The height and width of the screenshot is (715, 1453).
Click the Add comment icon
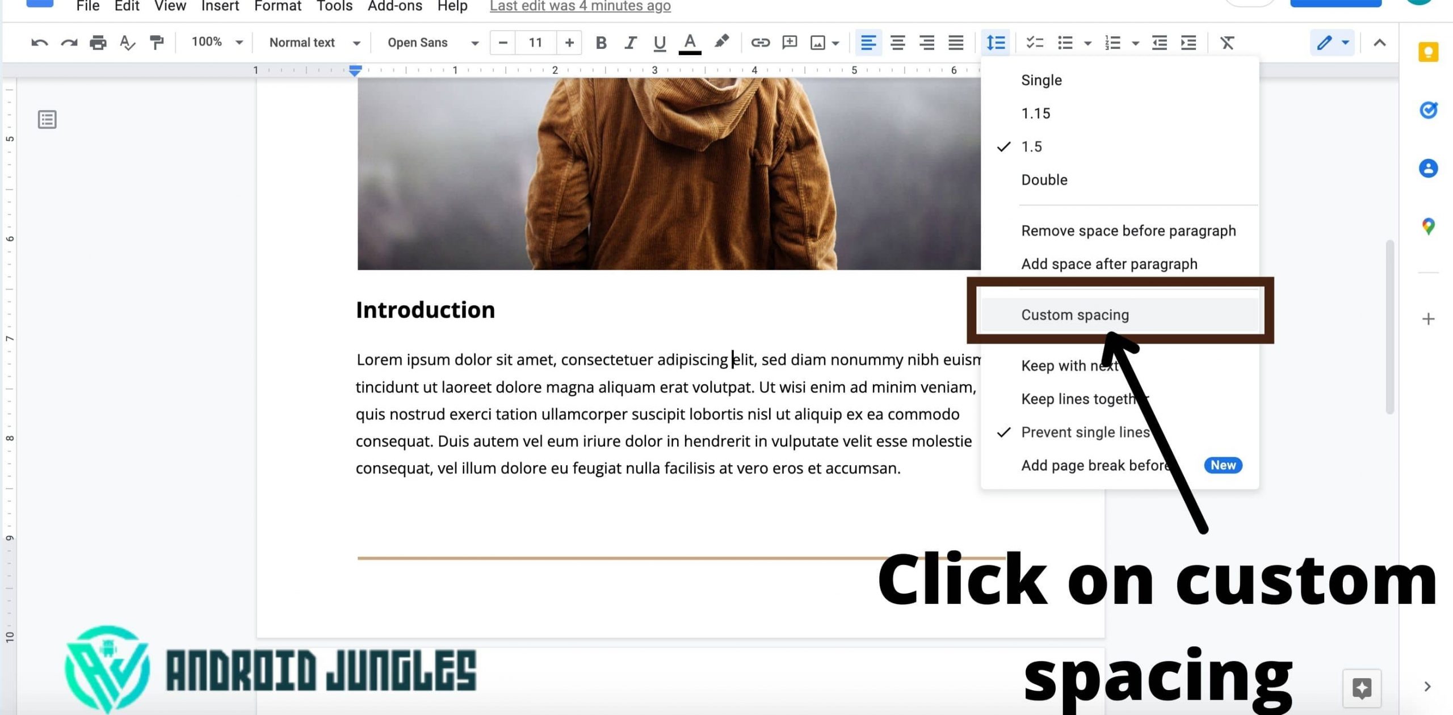point(790,43)
